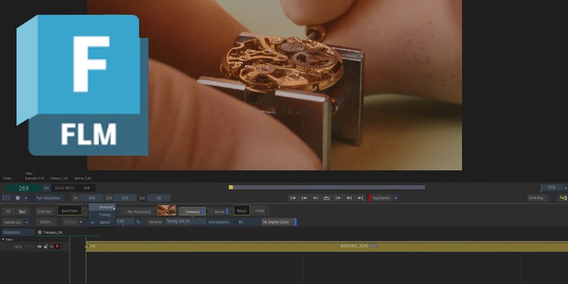The height and width of the screenshot is (284, 568).
Task: Toggle the lock on track V1.1
Action: [x=46, y=246]
